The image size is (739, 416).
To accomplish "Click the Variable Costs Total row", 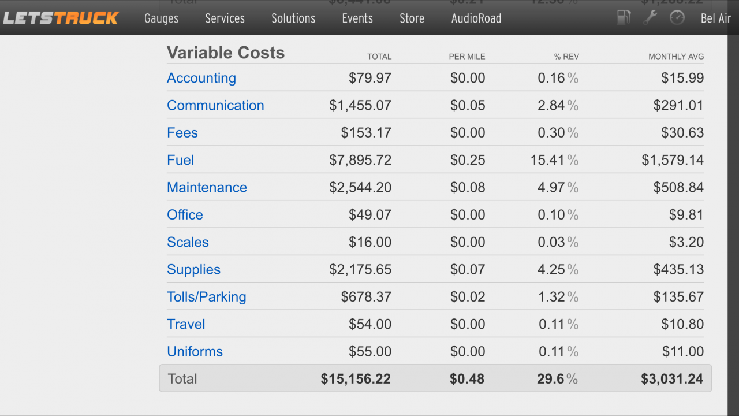I will coord(435,379).
